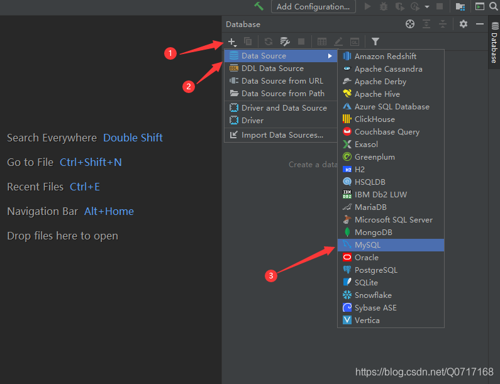Select Vertica data source
The image size is (500, 384).
[391, 321]
